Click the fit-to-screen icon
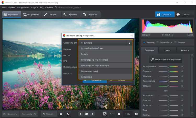 pos(105,114)
